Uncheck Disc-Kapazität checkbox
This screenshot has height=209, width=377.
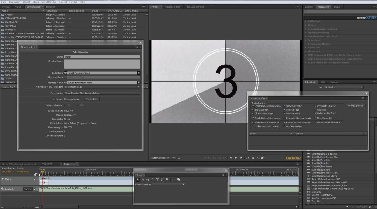[316, 118]
